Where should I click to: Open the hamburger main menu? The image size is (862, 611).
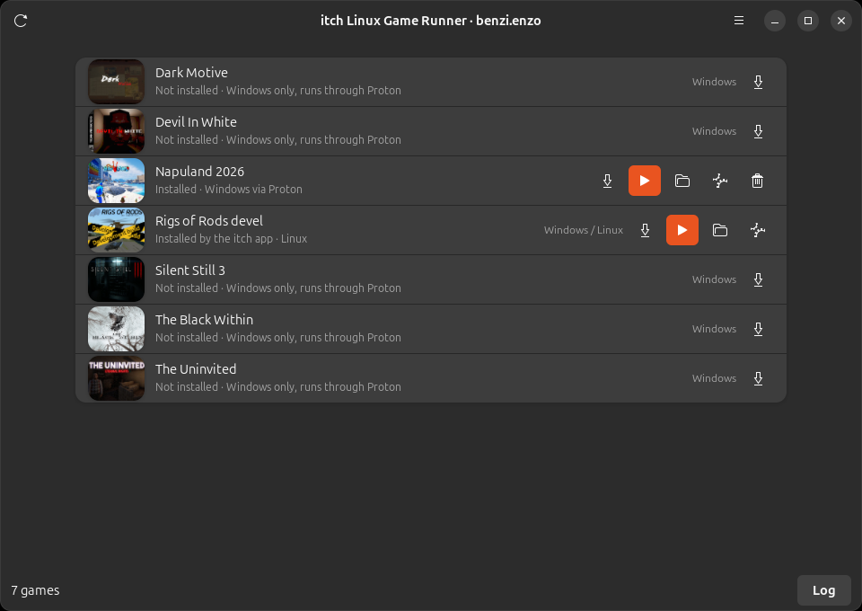tap(739, 21)
